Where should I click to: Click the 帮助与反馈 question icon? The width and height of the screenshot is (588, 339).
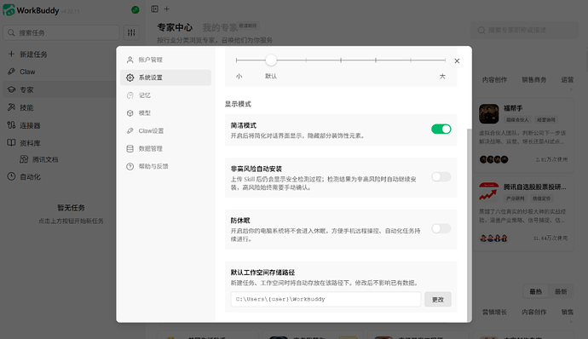click(130, 166)
